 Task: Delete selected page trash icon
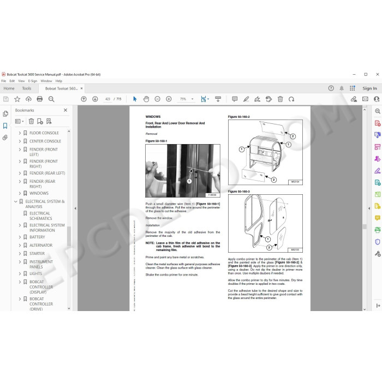pyautogui.click(x=280, y=99)
